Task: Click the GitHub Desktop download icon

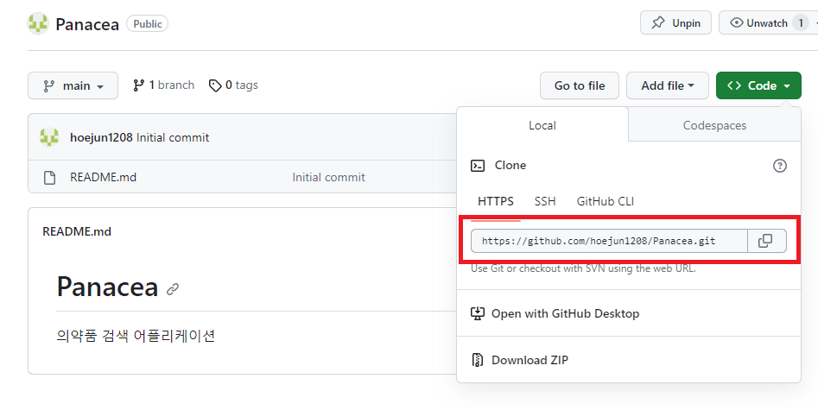Action: [x=478, y=313]
